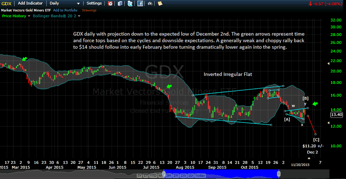The height and width of the screenshot is (179, 346).
Task: Click the copy documents icon in toolbar
Action: (x=120, y=3)
